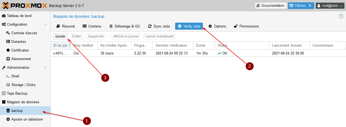Open the Tâches task list button

click(301, 6)
